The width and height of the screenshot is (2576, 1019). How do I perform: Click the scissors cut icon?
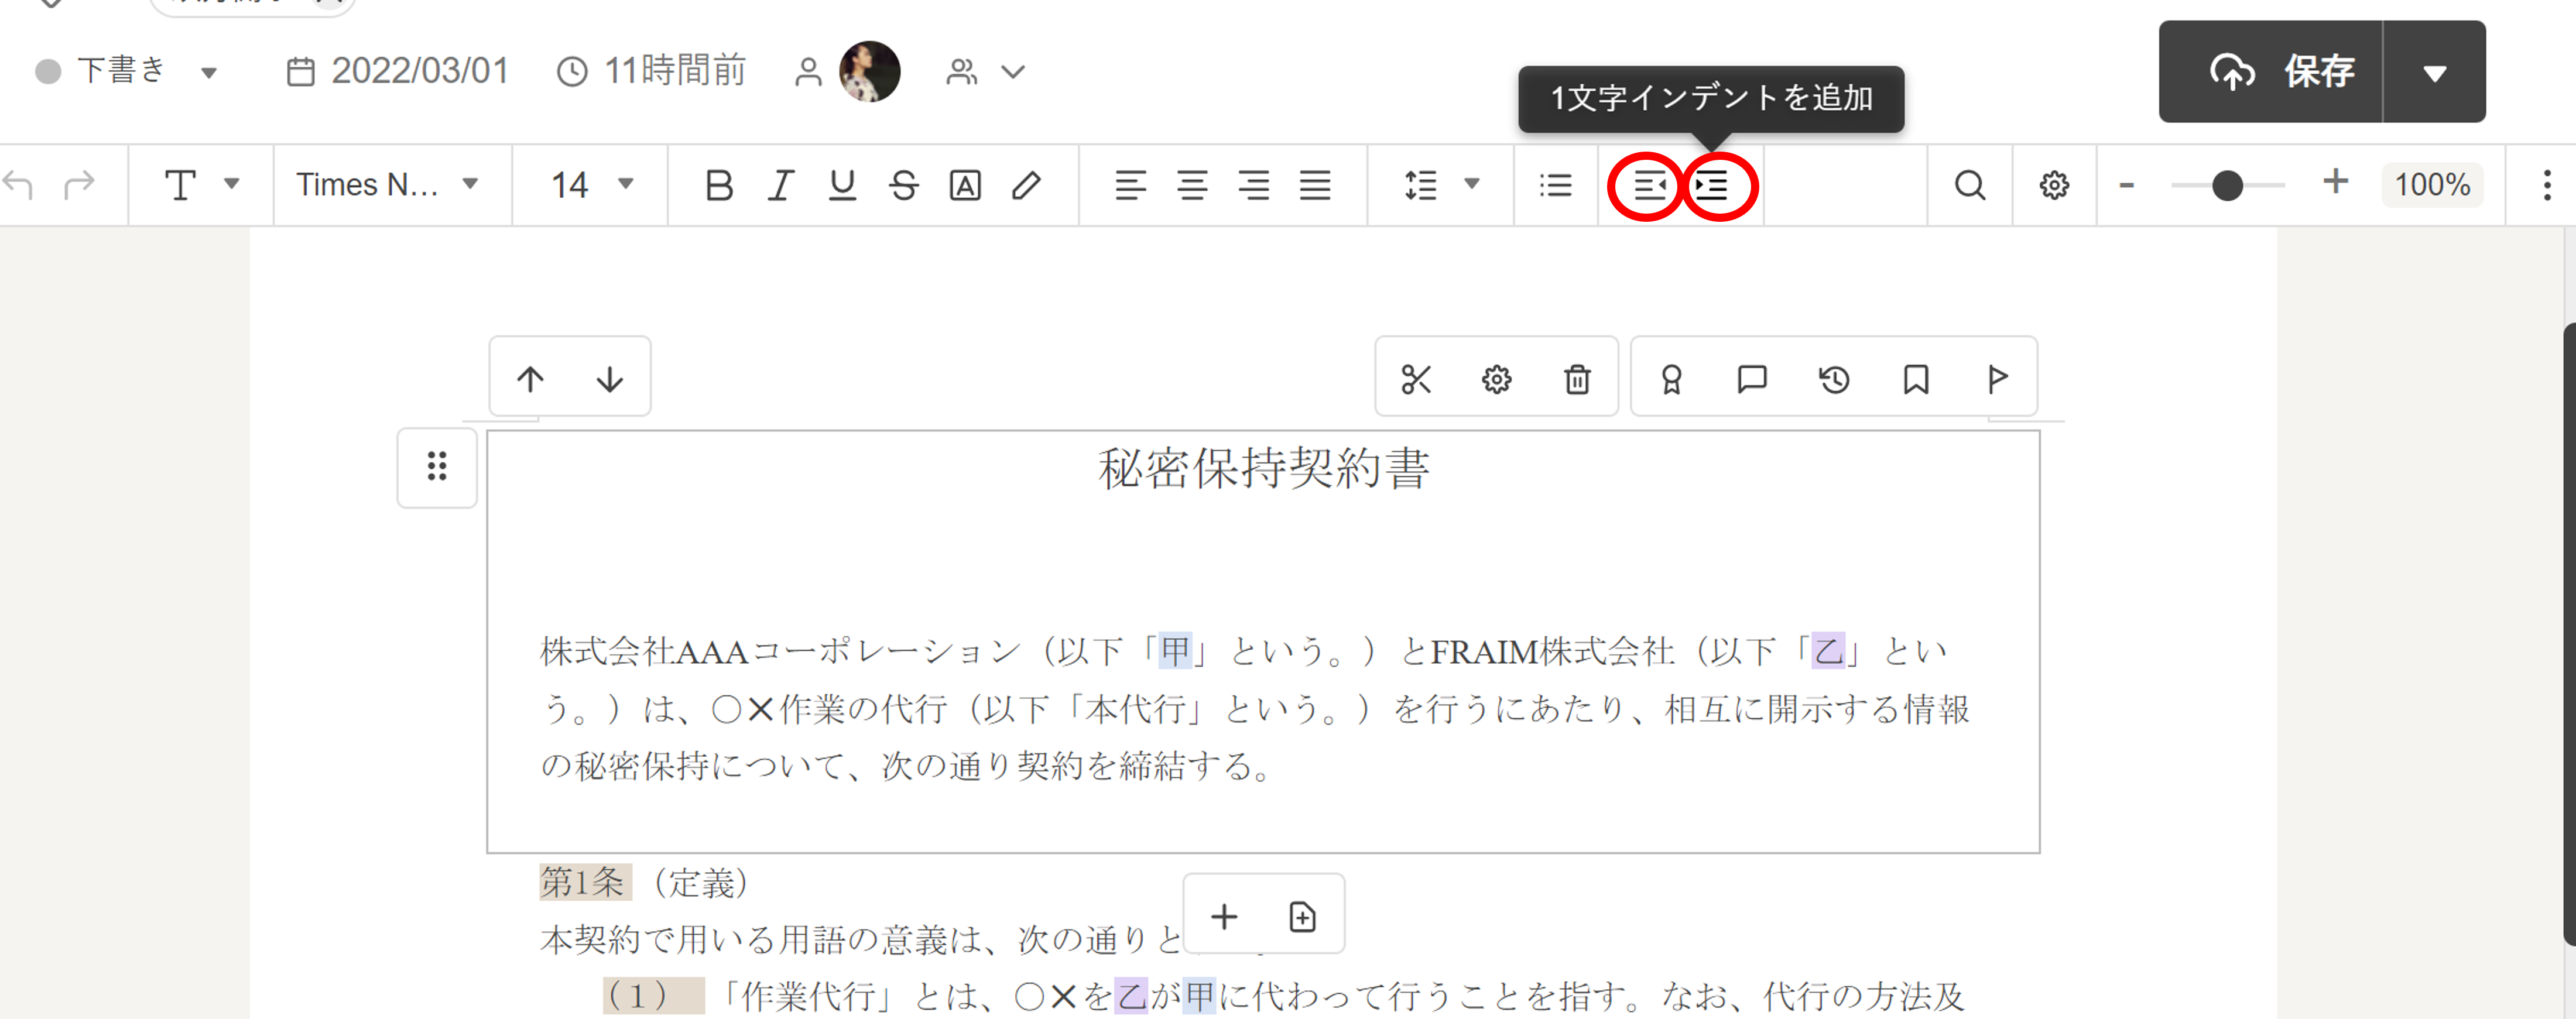pyautogui.click(x=1415, y=379)
